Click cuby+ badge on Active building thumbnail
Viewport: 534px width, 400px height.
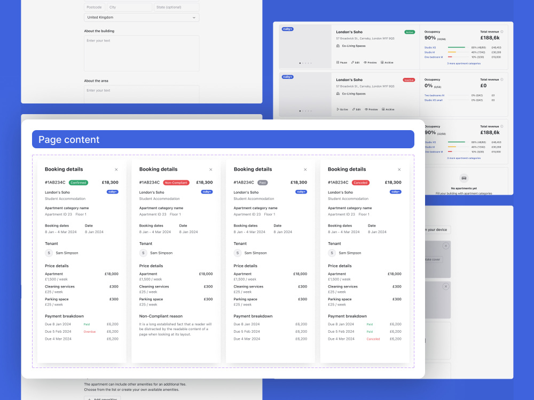[288, 29]
